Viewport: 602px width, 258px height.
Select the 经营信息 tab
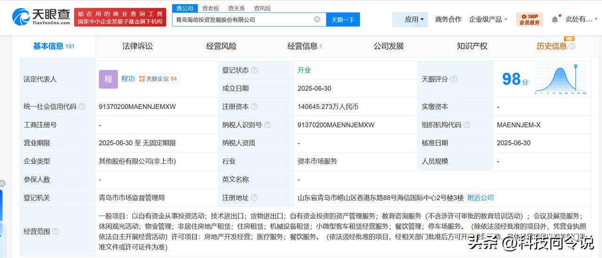[x=305, y=46]
